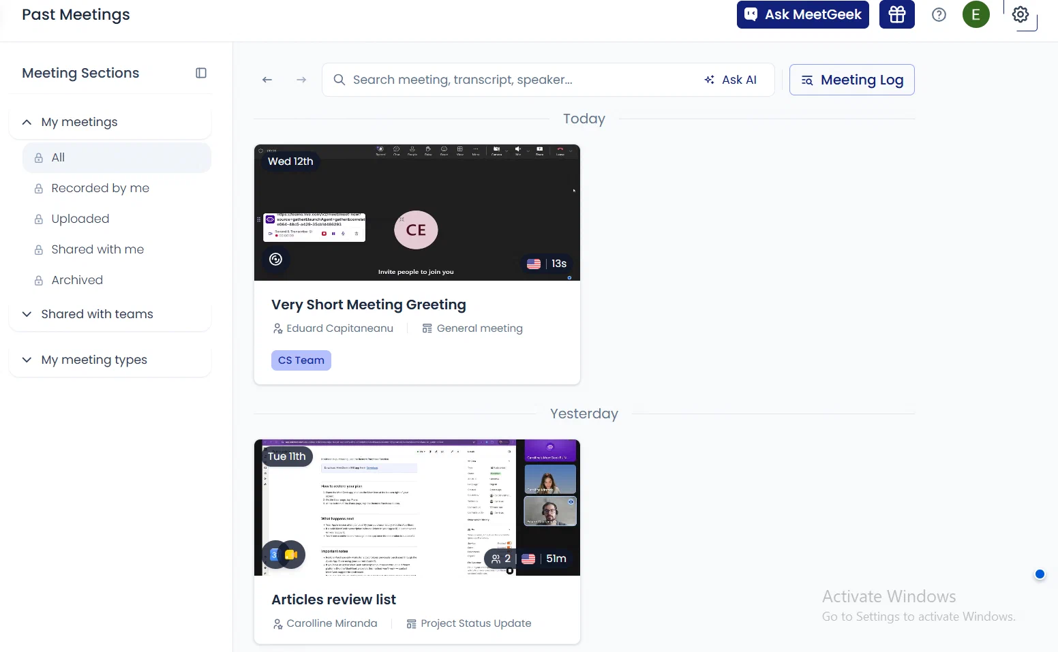The width and height of the screenshot is (1058, 652).
Task: Click the Wed 12th date badge
Action: point(290,161)
